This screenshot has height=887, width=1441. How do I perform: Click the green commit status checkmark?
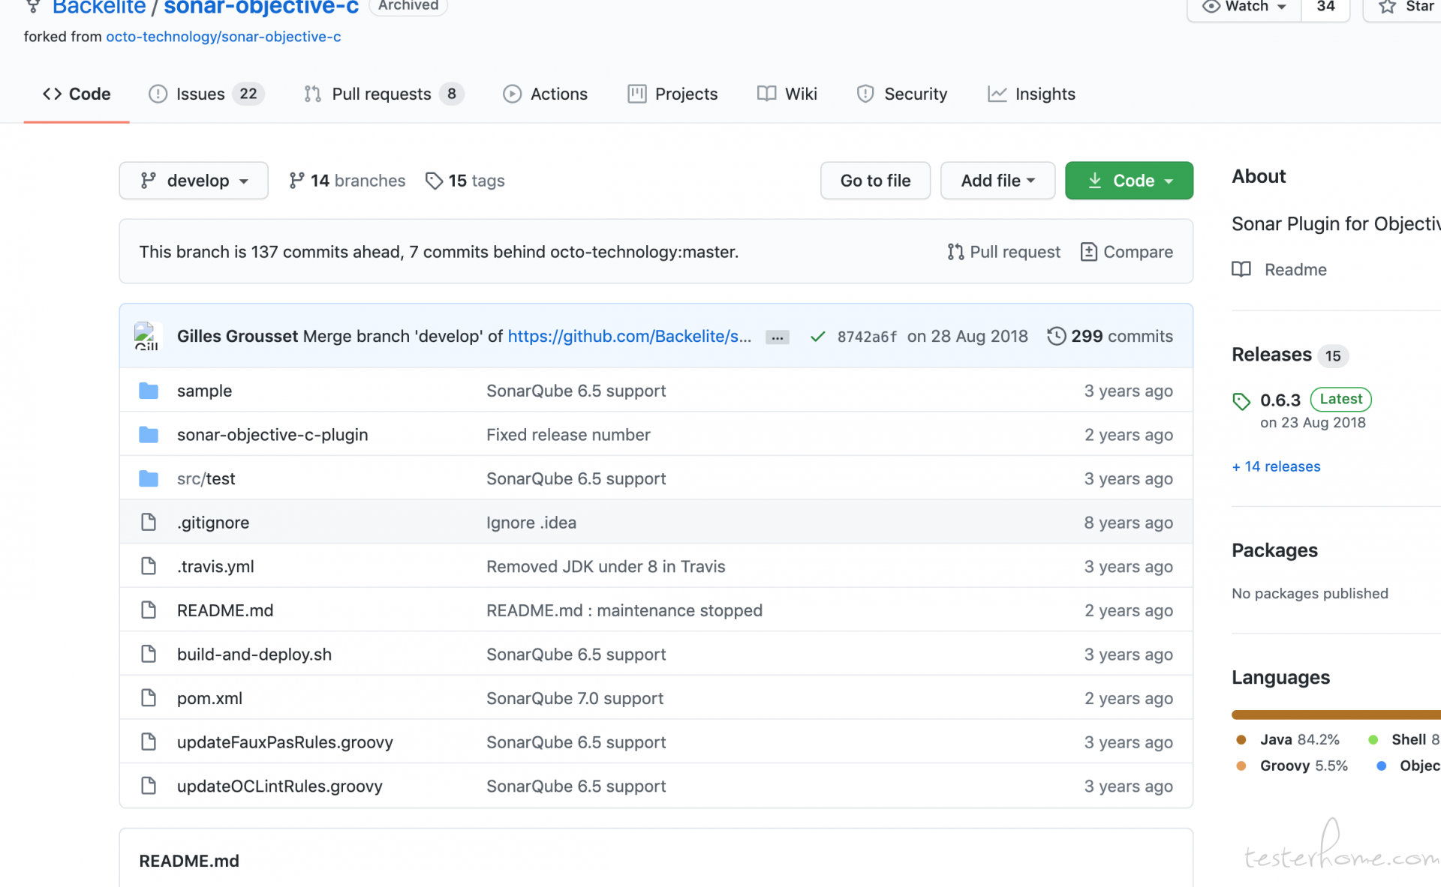point(818,337)
